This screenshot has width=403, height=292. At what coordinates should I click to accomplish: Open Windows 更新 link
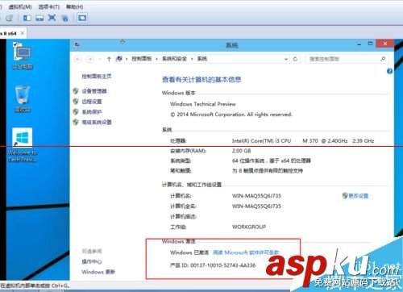(98, 272)
